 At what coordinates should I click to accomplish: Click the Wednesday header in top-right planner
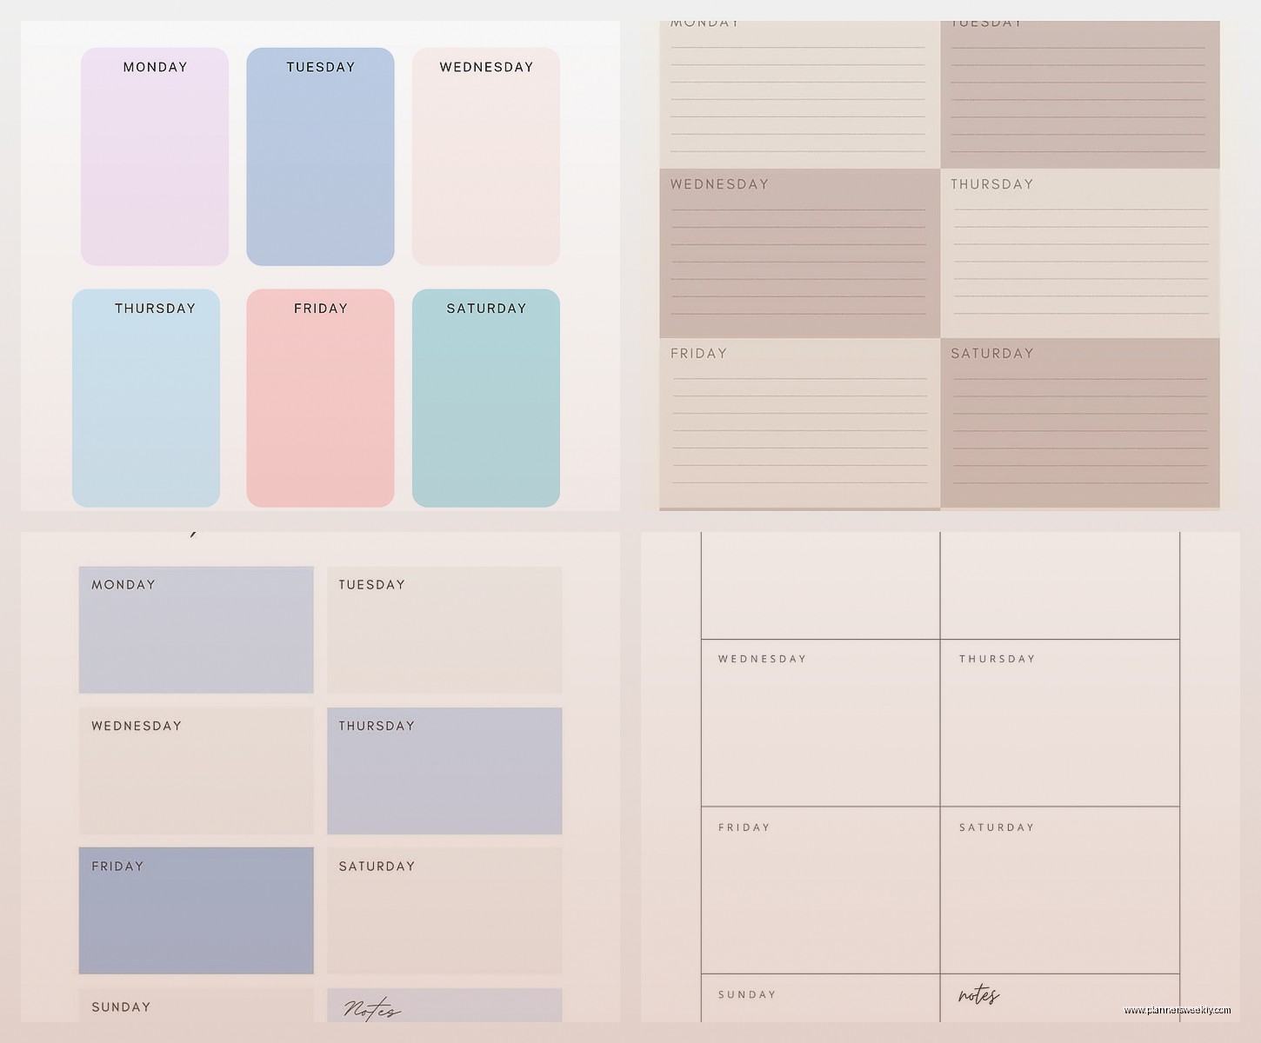tap(719, 184)
